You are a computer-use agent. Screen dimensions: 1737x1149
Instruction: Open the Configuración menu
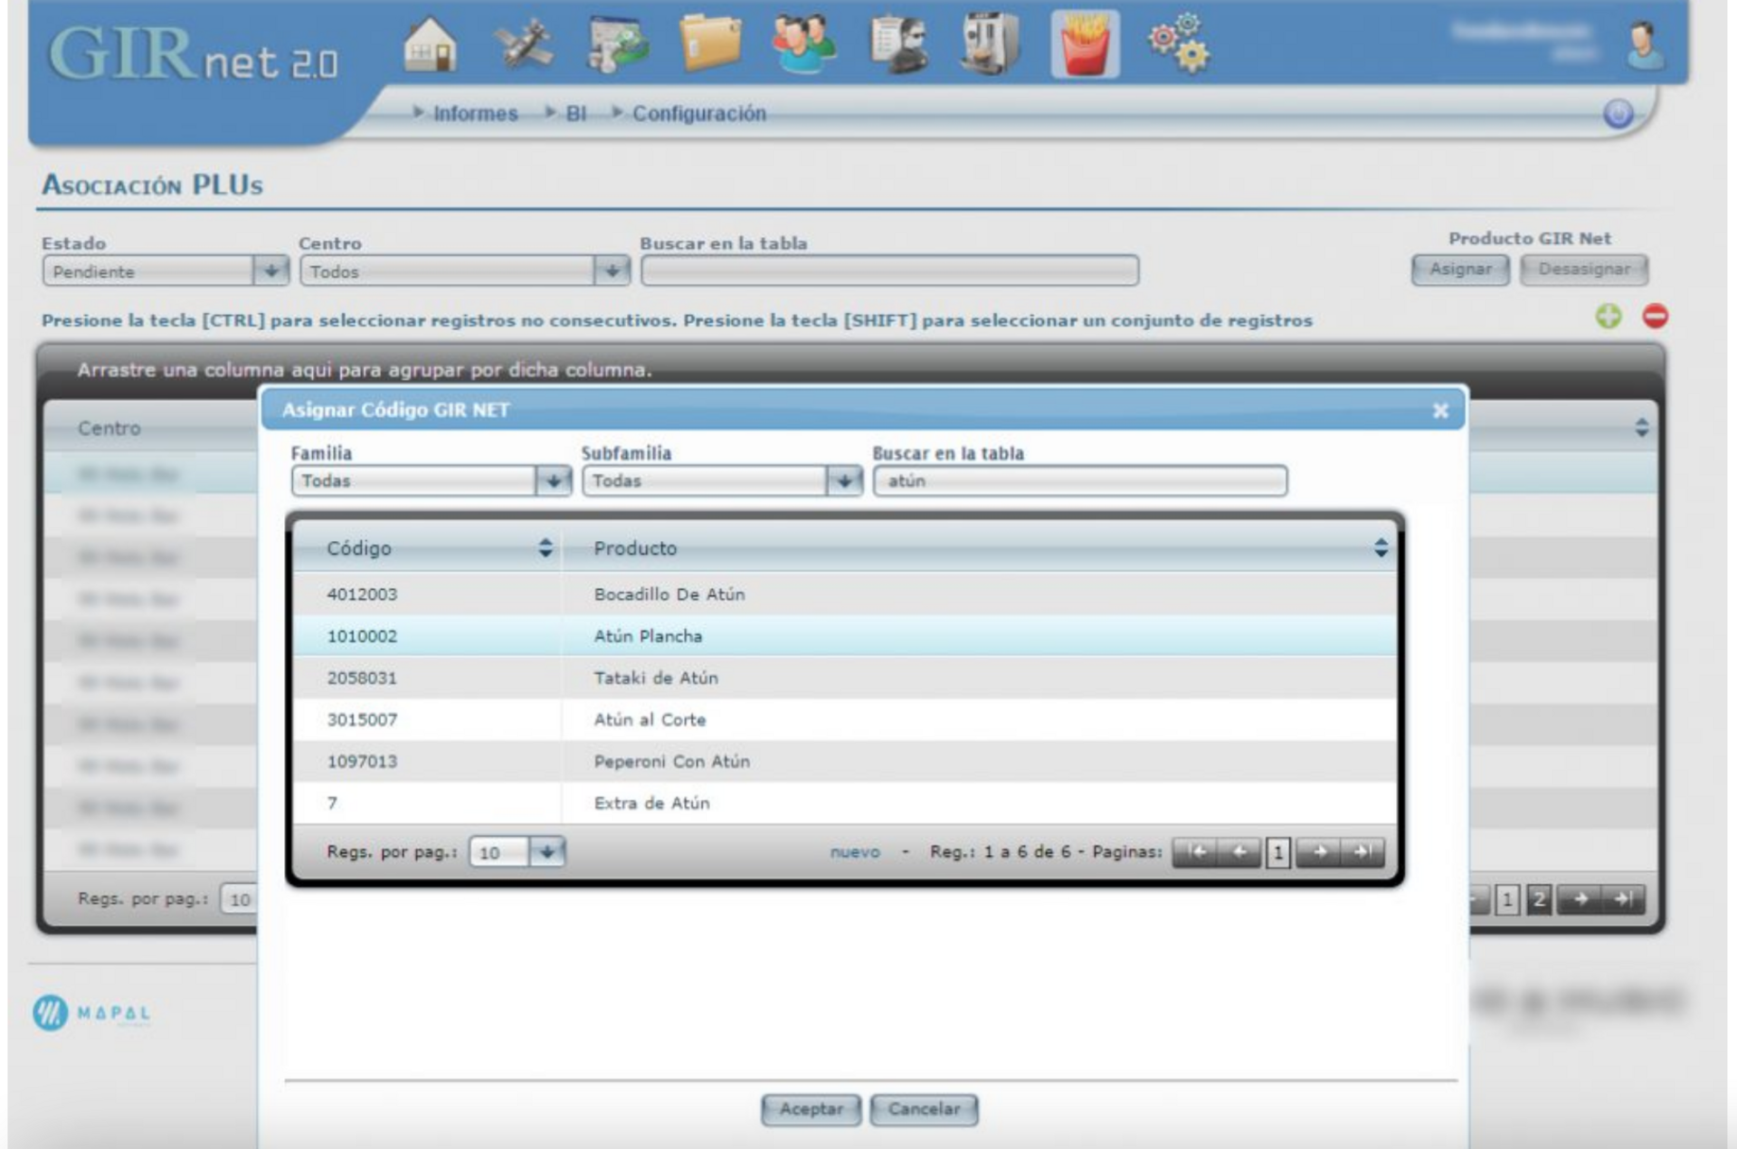click(x=698, y=113)
